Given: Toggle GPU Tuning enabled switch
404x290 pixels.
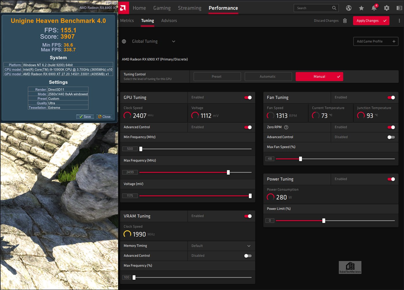Looking at the screenshot, I should pyautogui.click(x=248, y=98).
